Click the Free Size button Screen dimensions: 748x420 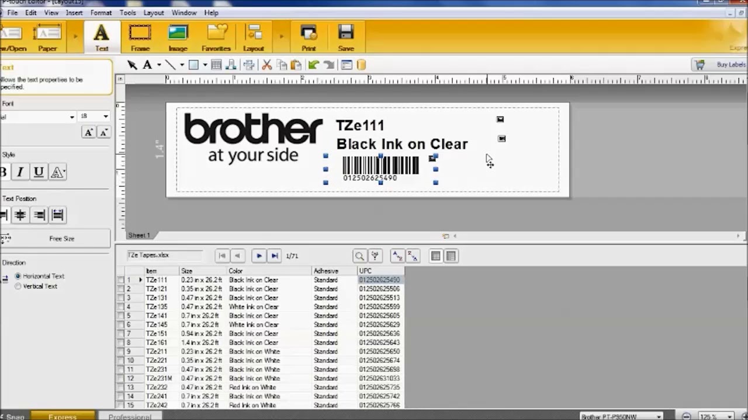click(x=55, y=239)
